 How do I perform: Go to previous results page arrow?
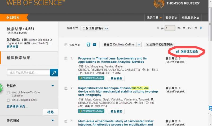[x=158, y=28]
